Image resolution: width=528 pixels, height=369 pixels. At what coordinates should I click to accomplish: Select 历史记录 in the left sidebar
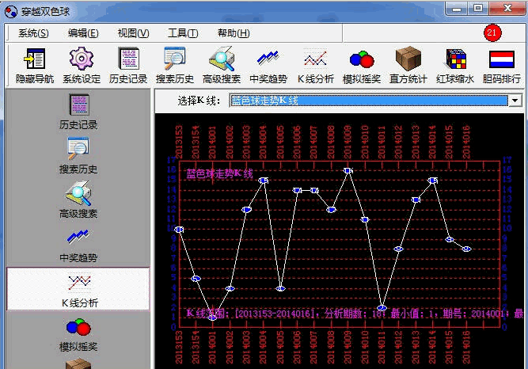pos(78,112)
